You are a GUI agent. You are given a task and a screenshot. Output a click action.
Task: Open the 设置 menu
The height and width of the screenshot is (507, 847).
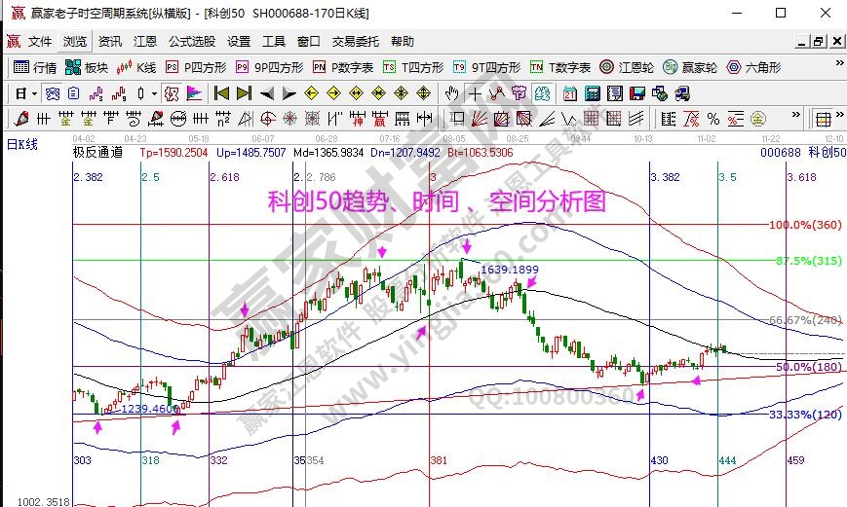tap(239, 42)
